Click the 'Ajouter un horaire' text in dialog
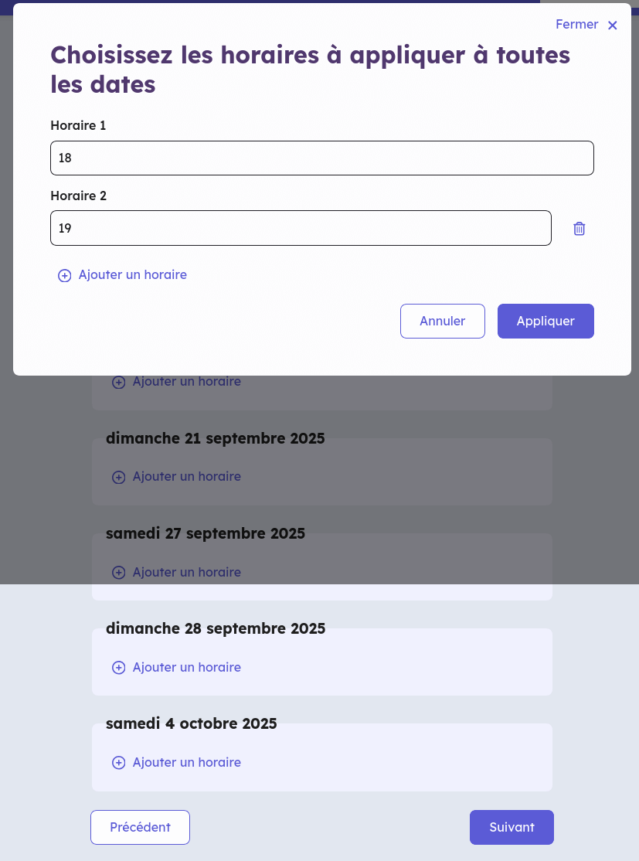Image resolution: width=639 pixels, height=861 pixels. point(133,274)
